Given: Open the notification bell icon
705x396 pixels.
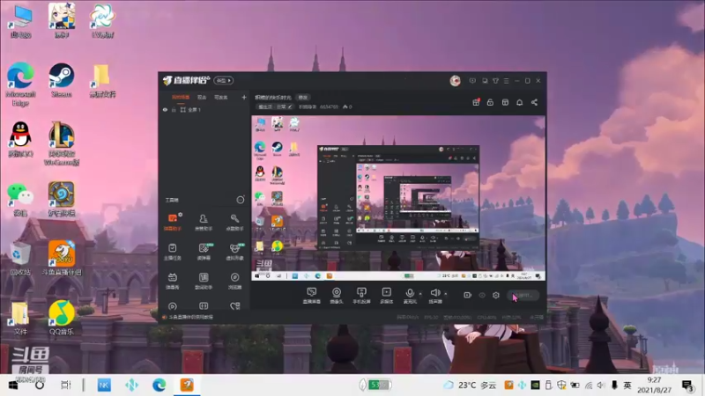Looking at the screenshot, I should tap(519, 102).
